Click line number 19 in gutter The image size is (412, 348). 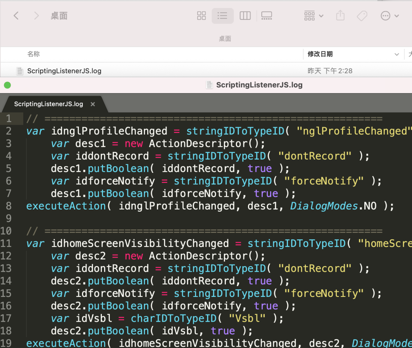pos(6,343)
